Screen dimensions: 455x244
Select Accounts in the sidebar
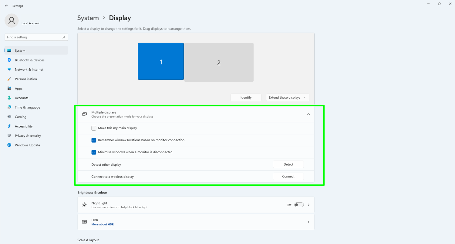(22, 98)
